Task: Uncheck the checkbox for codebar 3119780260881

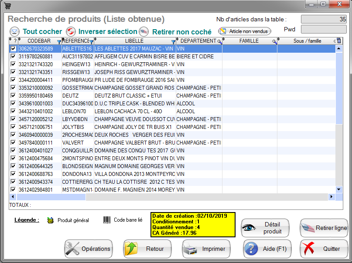Action: click(13, 57)
